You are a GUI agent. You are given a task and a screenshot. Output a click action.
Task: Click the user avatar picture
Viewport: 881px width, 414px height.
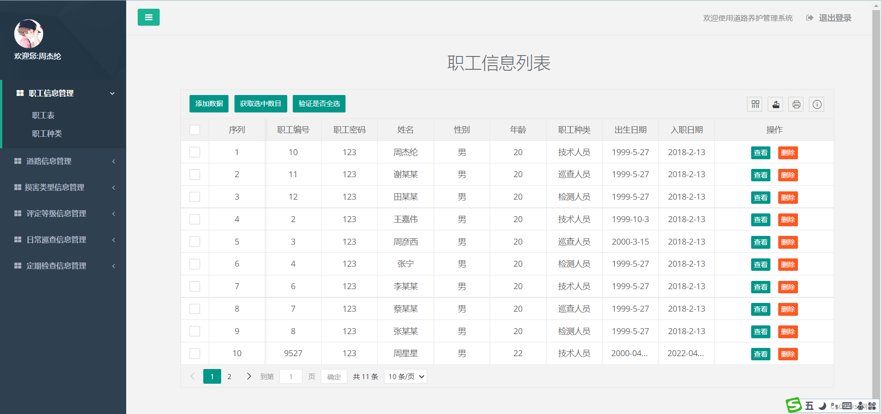pos(28,34)
